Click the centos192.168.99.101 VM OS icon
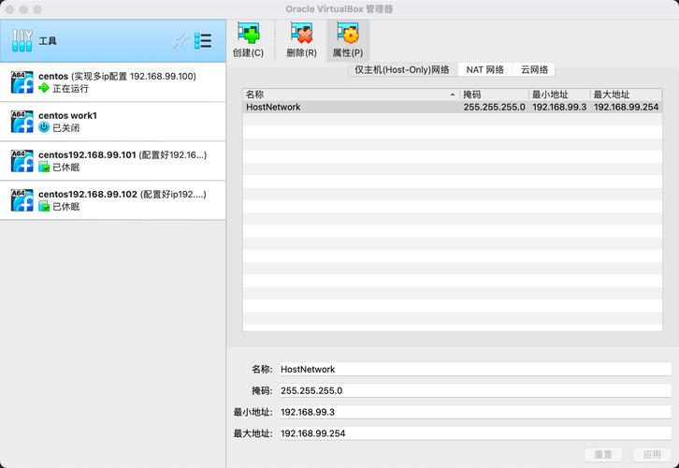 [22, 161]
